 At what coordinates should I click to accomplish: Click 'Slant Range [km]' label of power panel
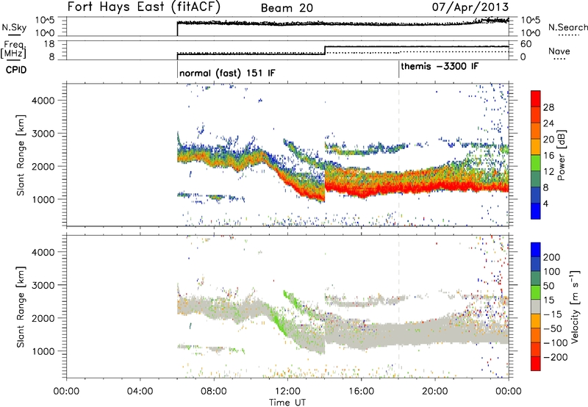coord(21,155)
